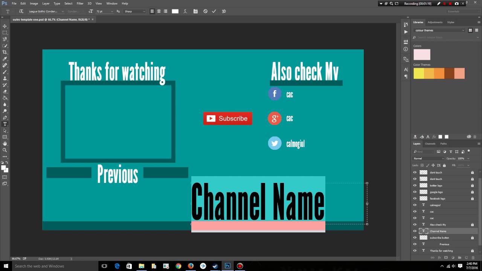
Task: Center align the text
Action: [x=159, y=11]
